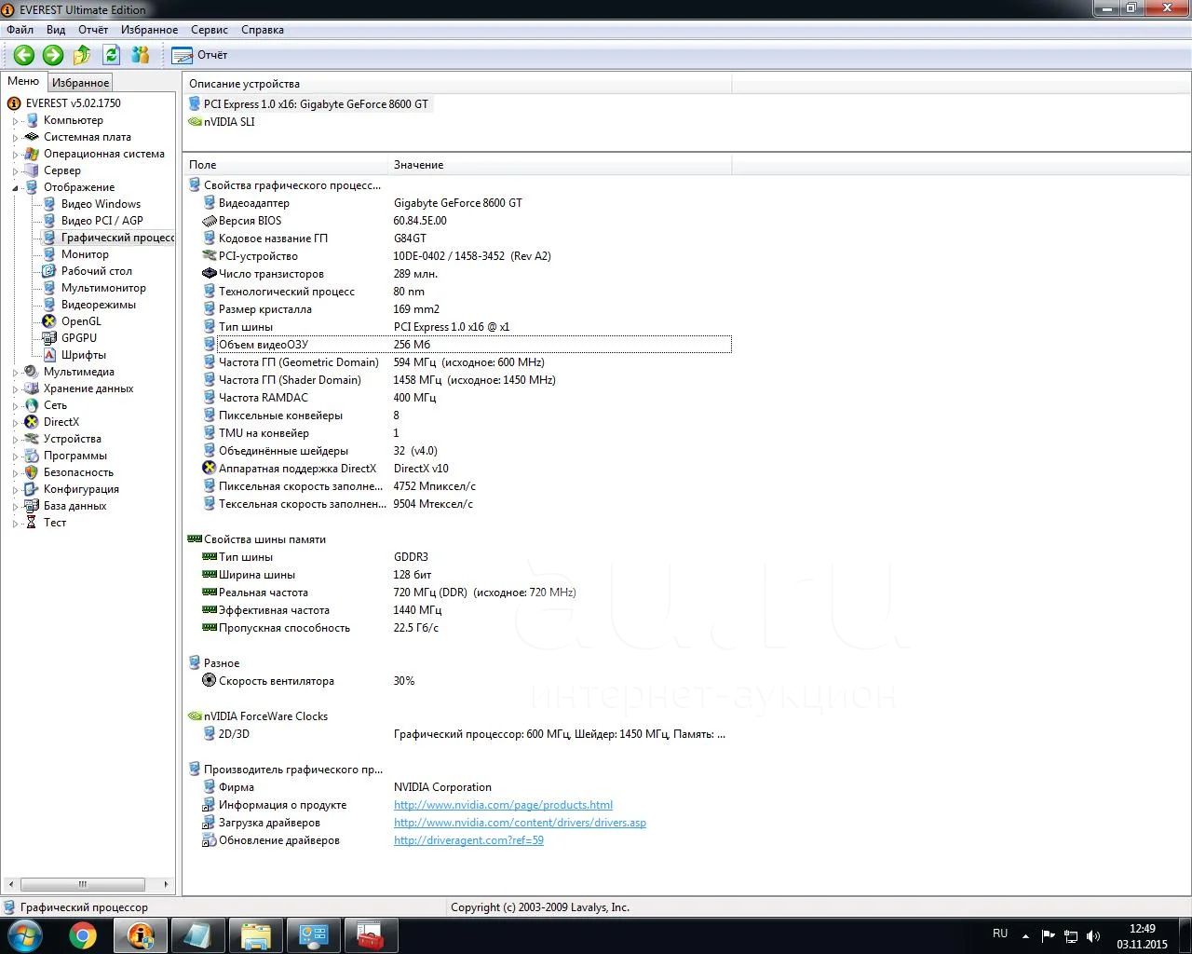The width and height of the screenshot is (1192, 954).
Task: Select Видео Windows in tree
Action: click(x=101, y=204)
